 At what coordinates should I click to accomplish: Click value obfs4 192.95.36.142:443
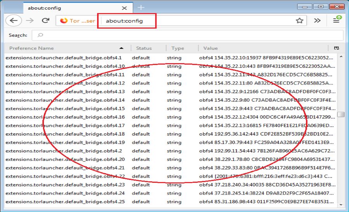pos(266,134)
